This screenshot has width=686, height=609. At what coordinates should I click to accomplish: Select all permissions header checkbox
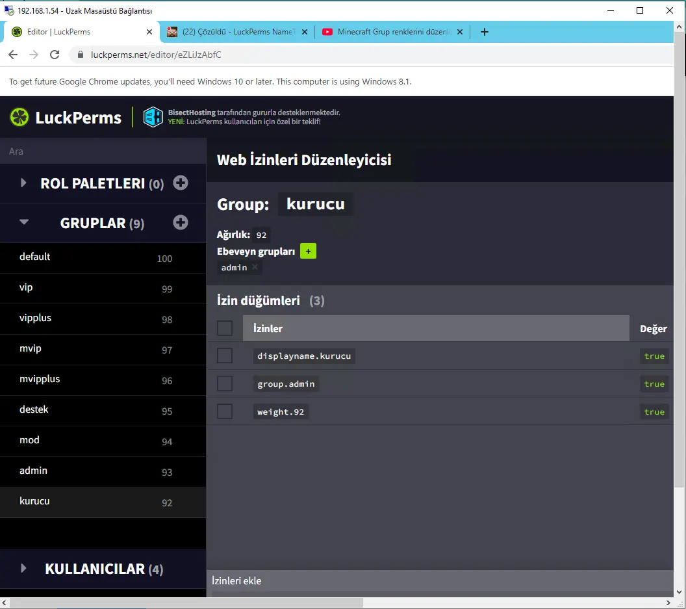(225, 328)
